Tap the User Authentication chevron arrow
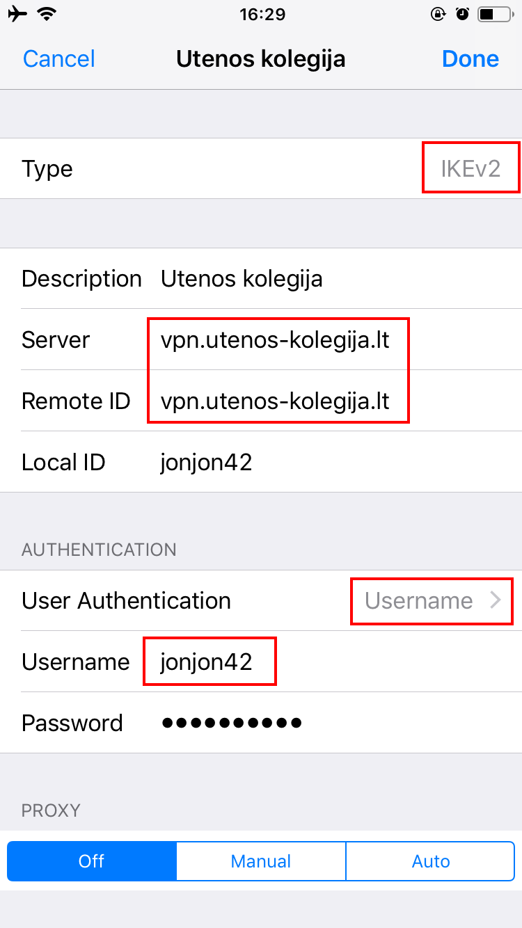The height and width of the screenshot is (928, 522). click(496, 600)
